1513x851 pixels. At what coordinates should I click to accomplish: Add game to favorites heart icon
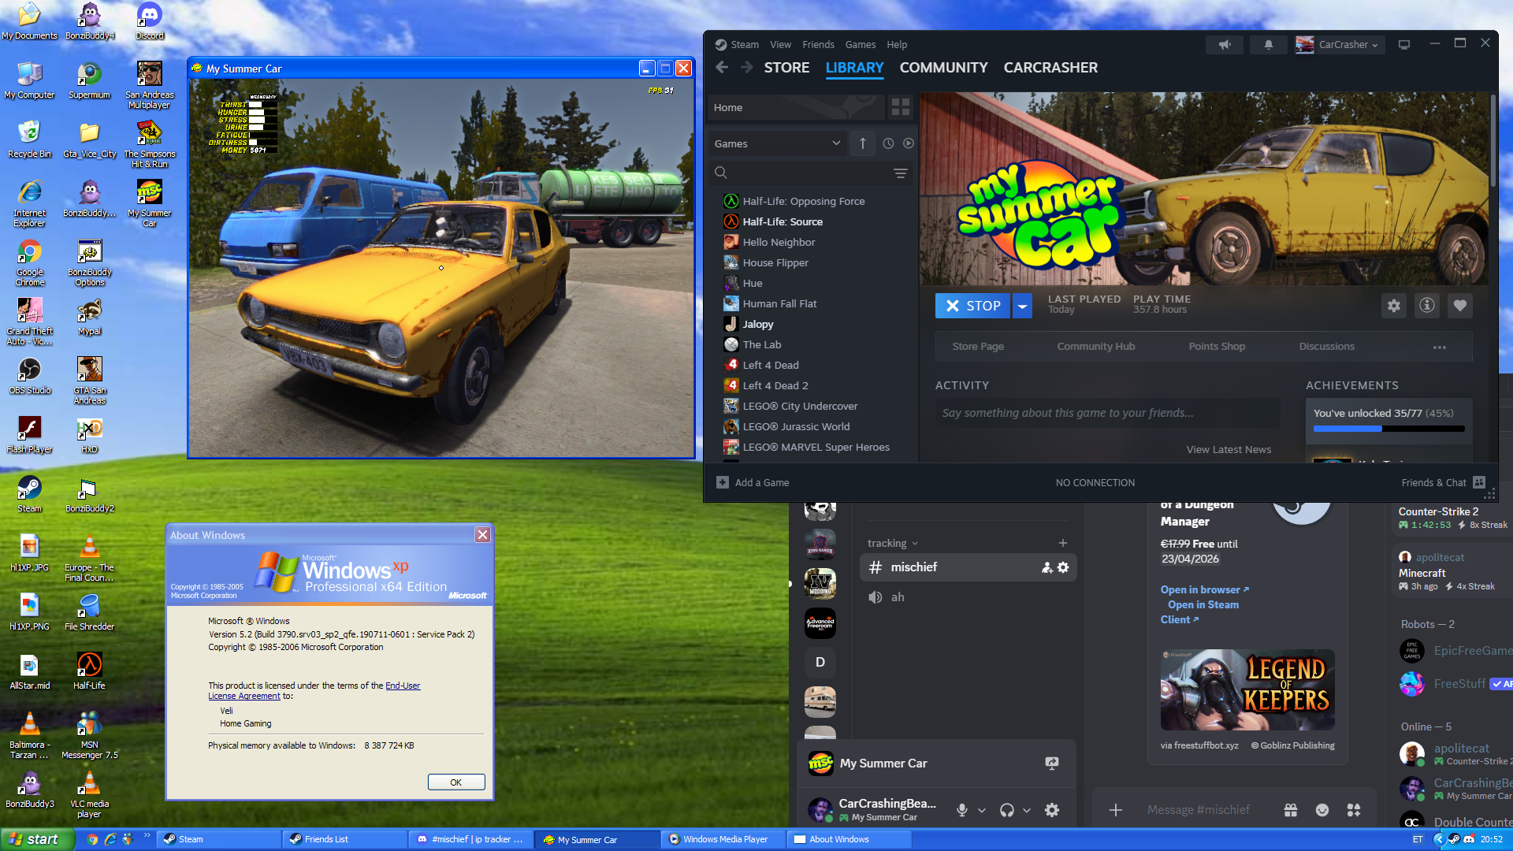tap(1459, 306)
